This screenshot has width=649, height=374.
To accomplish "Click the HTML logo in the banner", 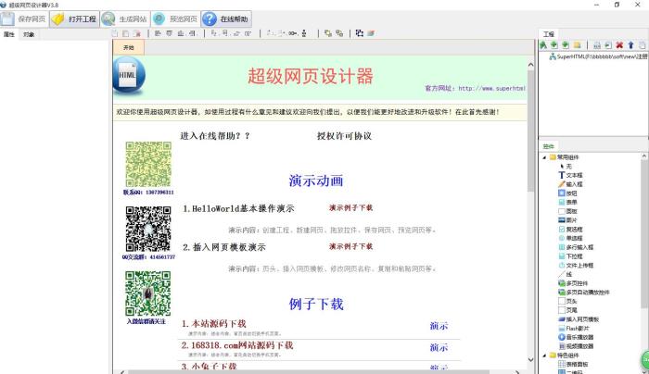I will (x=129, y=76).
